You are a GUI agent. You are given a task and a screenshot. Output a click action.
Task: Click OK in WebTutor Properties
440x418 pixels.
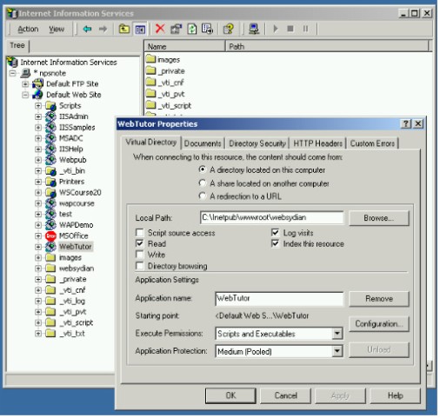pyautogui.click(x=230, y=395)
